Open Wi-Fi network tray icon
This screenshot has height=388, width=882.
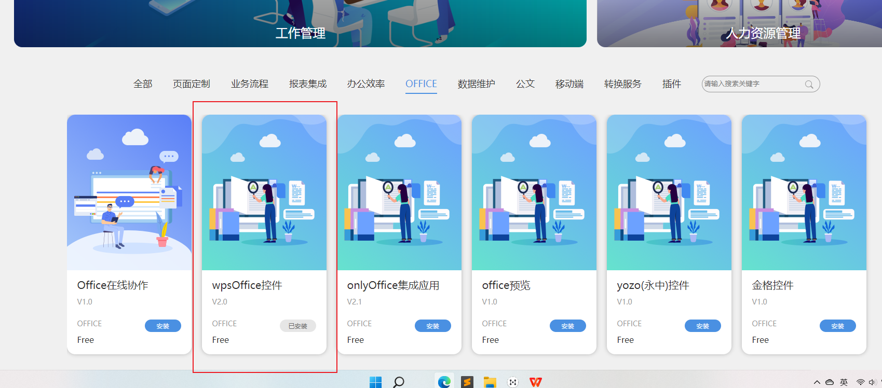pos(860,382)
